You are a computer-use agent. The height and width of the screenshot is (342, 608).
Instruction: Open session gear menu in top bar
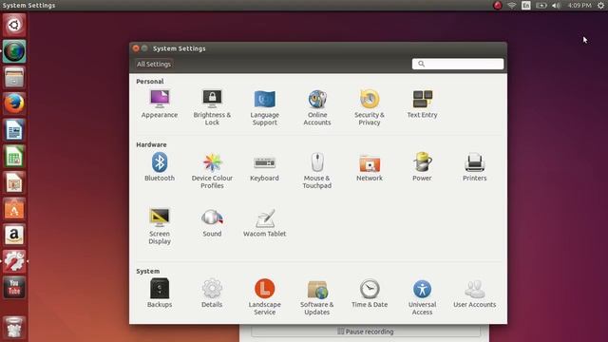click(x=600, y=6)
